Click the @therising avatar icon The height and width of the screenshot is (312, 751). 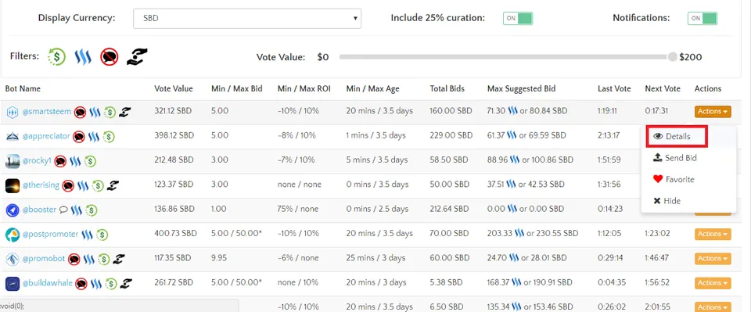click(x=12, y=185)
